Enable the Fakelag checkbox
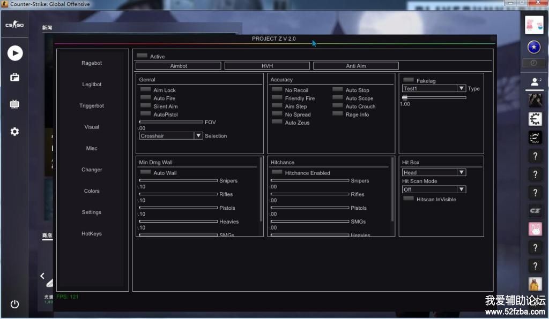549x319 pixels. tap(408, 80)
